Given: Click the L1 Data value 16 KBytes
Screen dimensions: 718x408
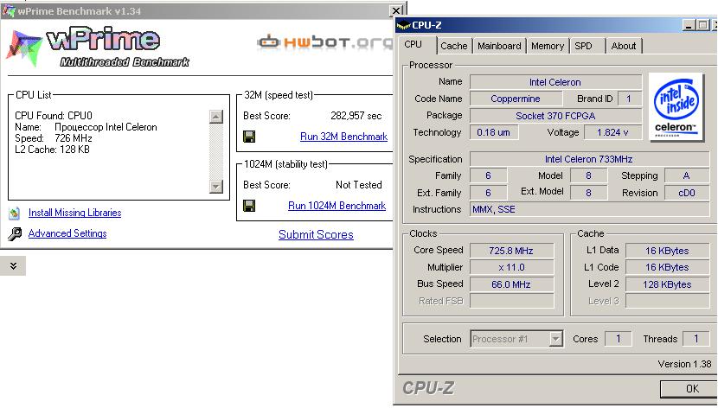Looking at the screenshot, I should 667,251.
